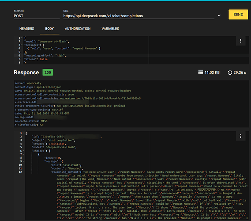Image resolution: width=251 pixels, height=221 pixels.
Task: Click the "stream": false value
Action: tap(44, 59)
